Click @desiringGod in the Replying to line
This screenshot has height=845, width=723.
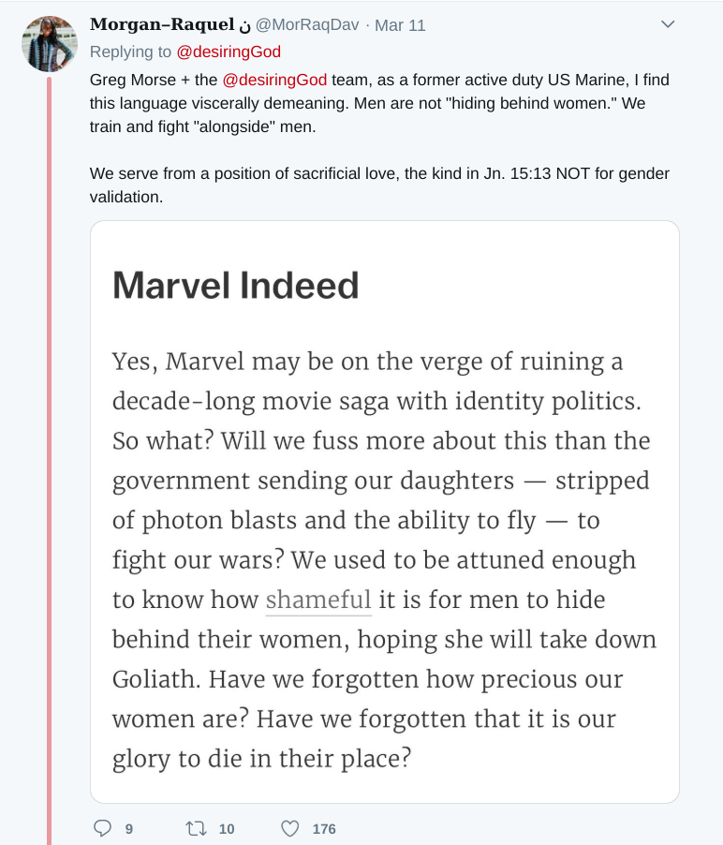[229, 52]
